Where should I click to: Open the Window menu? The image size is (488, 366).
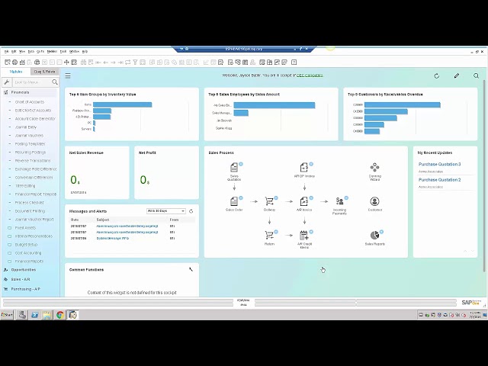pyautogui.click(x=74, y=51)
